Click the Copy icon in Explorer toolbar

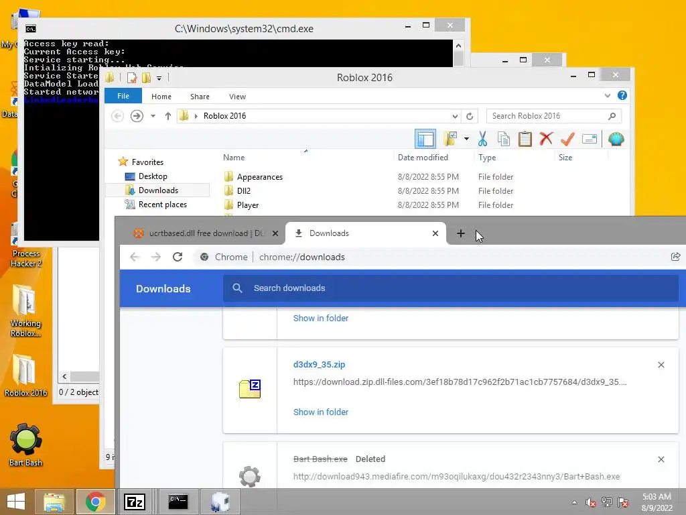[504, 139]
